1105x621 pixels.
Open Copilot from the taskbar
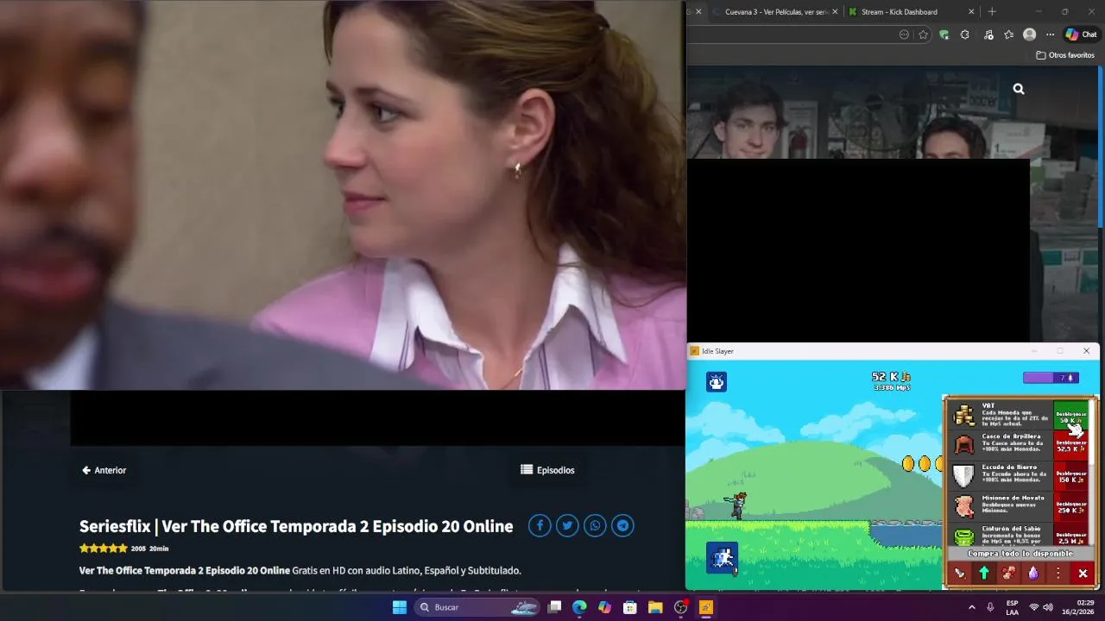tap(604, 607)
